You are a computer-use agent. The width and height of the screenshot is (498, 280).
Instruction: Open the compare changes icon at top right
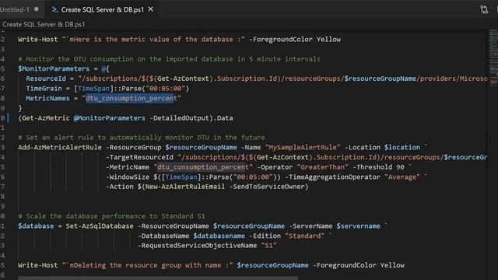click(484, 9)
